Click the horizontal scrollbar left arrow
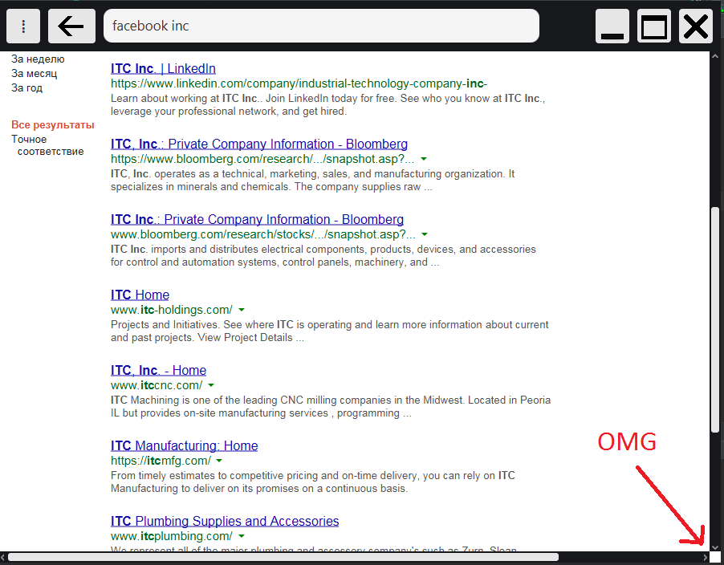Screen dimensions: 724x565 tap(3, 557)
